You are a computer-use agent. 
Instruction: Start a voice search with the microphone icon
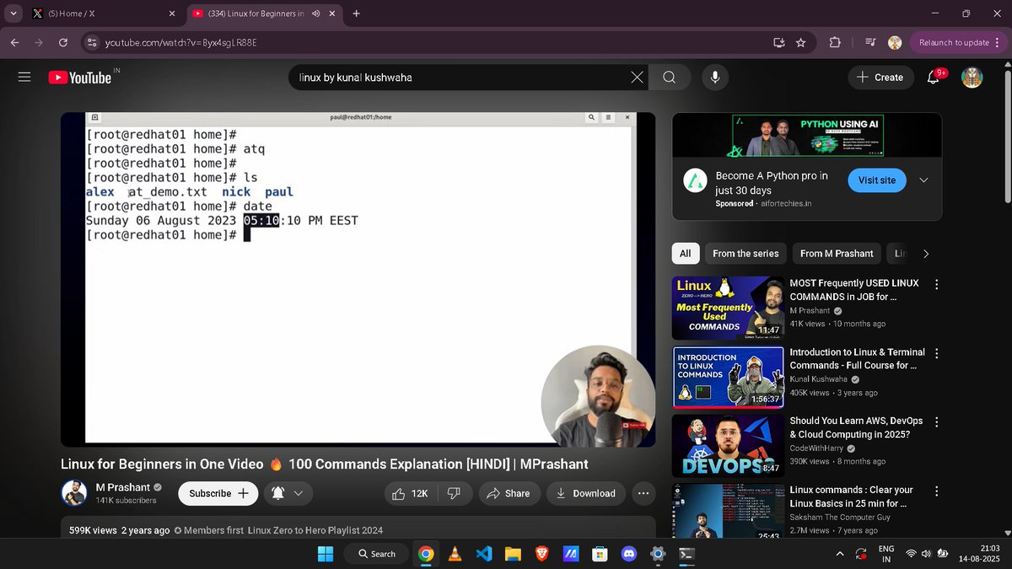(714, 77)
